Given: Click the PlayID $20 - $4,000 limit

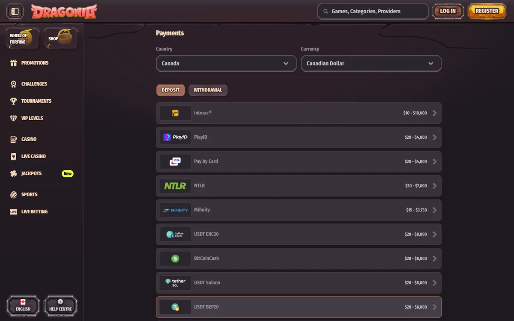Looking at the screenshot, I should click(416, 137).
